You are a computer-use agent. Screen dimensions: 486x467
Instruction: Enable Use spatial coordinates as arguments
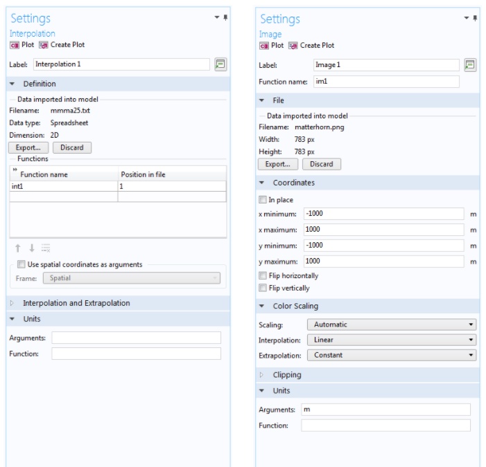21,264
